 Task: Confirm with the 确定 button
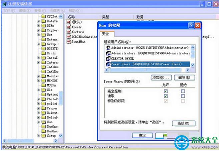(142, 135)
